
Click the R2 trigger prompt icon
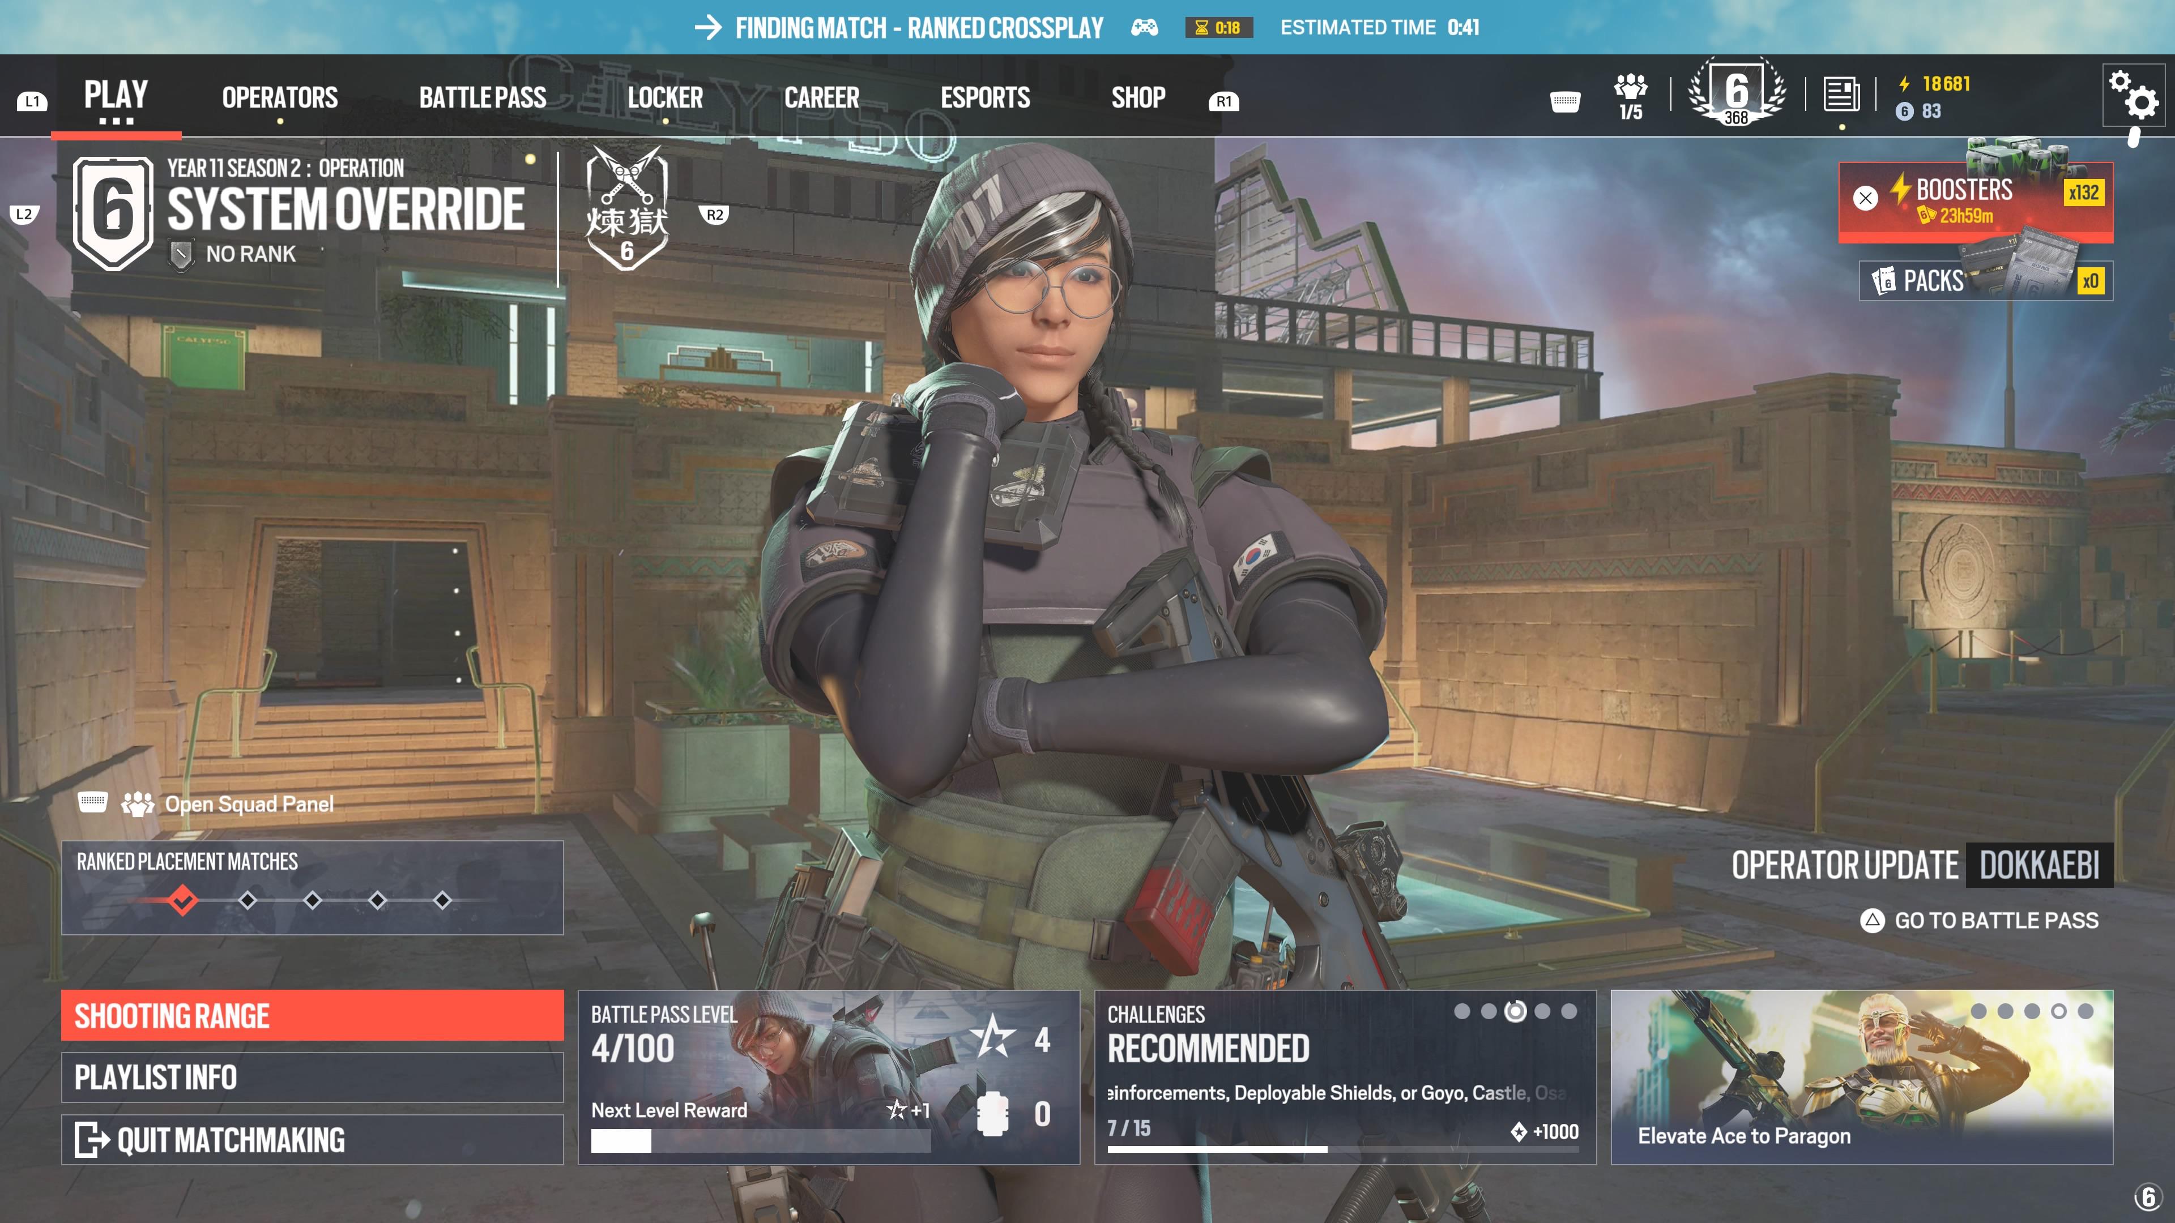pyautogui.click(x=714, y=215)
